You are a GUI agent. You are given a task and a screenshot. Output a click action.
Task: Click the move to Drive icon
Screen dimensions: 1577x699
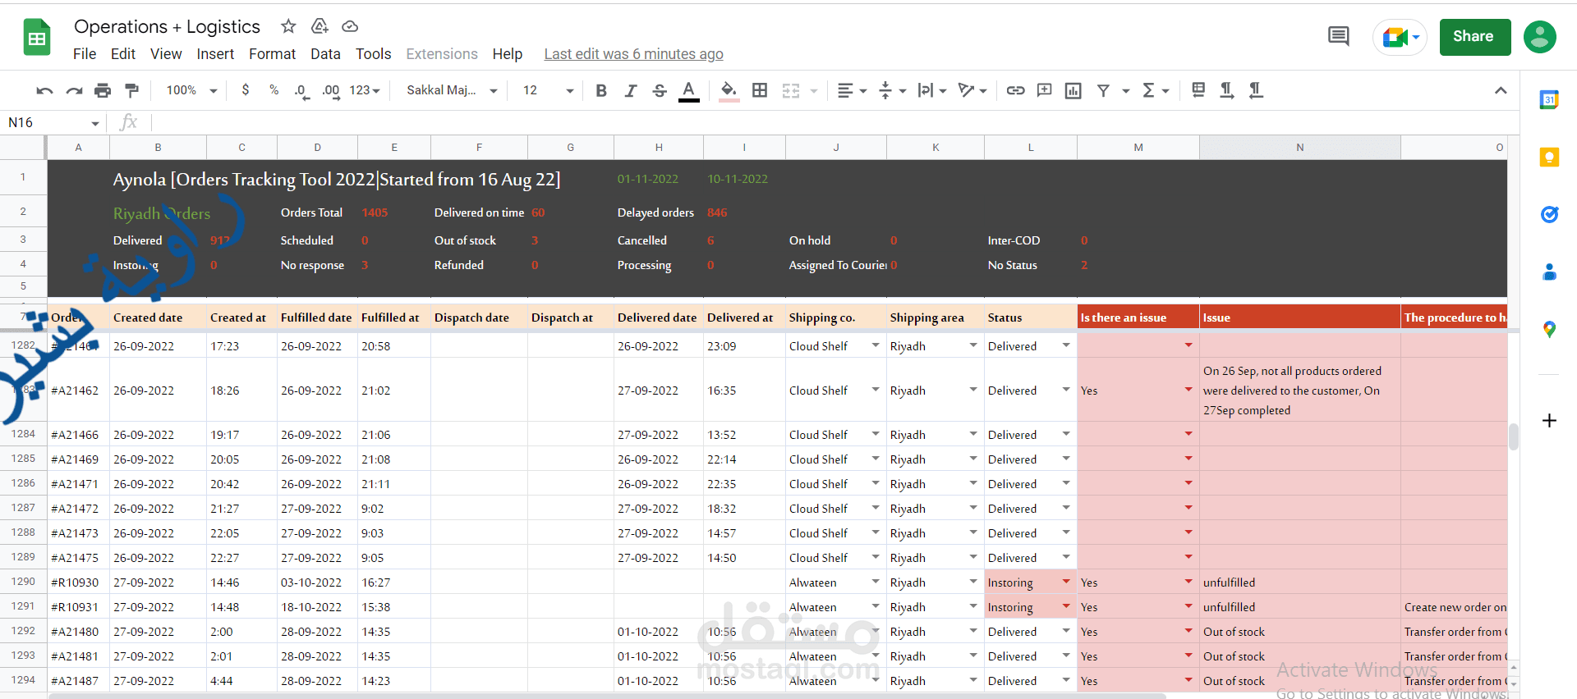pyautogui.click(x=320, y=26)
